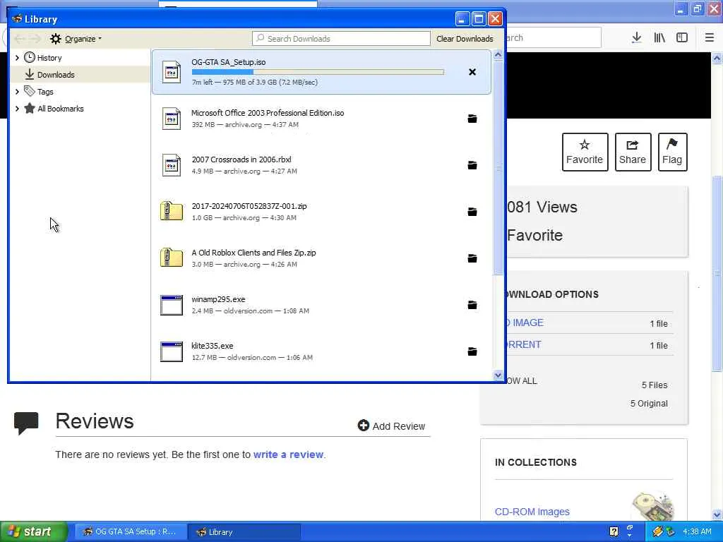Click the Flag button on archive page
This screenshot has height=542, width=723.
click(x=672, y=152)
